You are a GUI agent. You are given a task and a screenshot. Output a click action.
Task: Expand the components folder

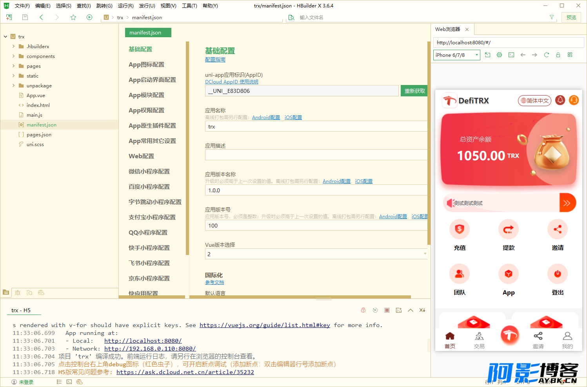pyautogui.click(x=13, y=56)
